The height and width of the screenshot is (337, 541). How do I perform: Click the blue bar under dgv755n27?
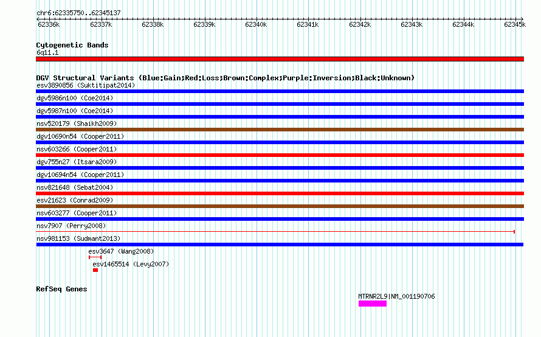280,168
